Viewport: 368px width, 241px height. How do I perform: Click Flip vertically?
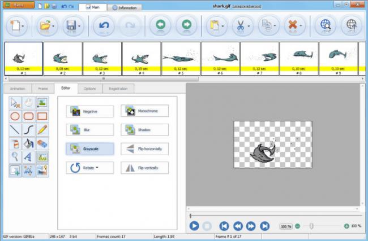point(144,168)
